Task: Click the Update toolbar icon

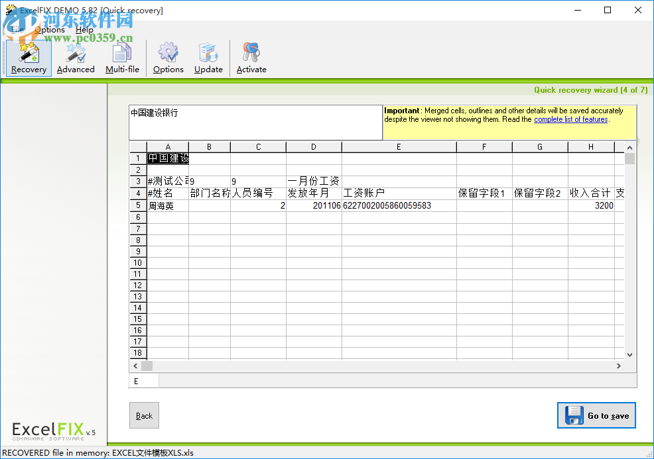Action: pos(208,58)
